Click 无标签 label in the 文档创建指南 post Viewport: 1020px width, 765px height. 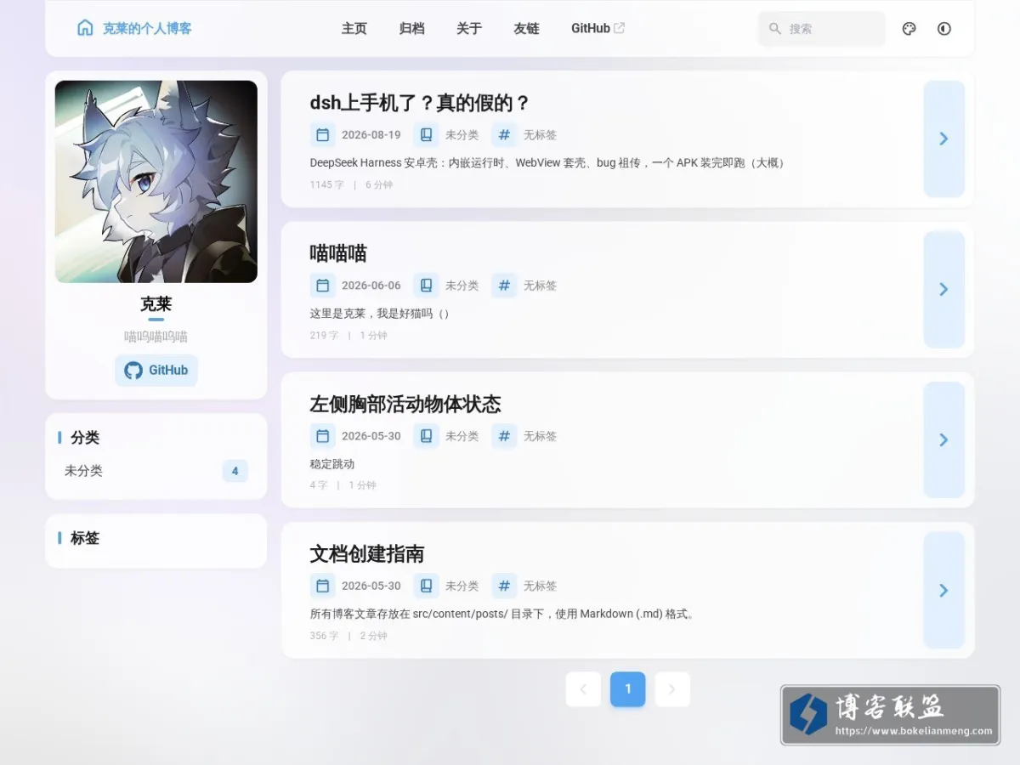541,586
